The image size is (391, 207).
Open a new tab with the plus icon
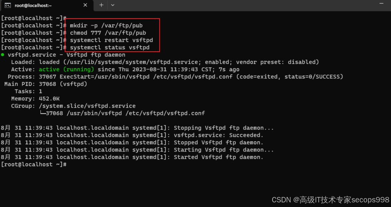pyautogui.click(x=101, y=5)
